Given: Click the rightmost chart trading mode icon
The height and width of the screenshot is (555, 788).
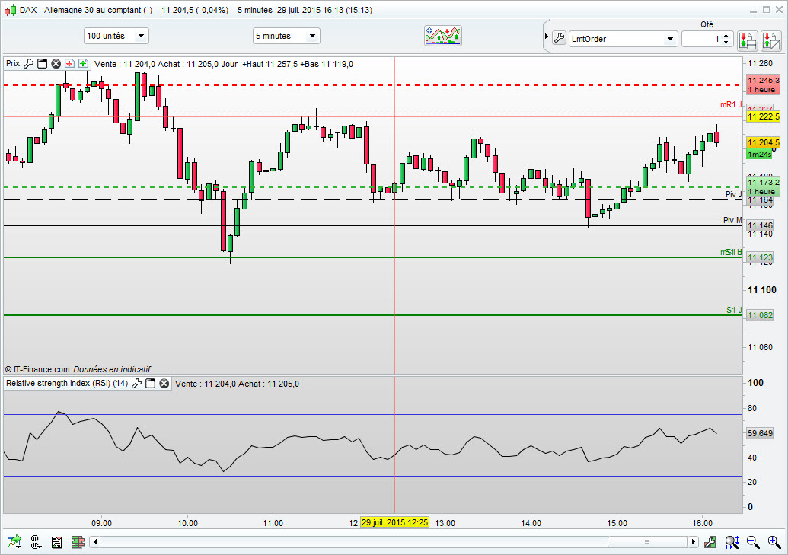Looking at the screenshot, I should coord(771,40).
